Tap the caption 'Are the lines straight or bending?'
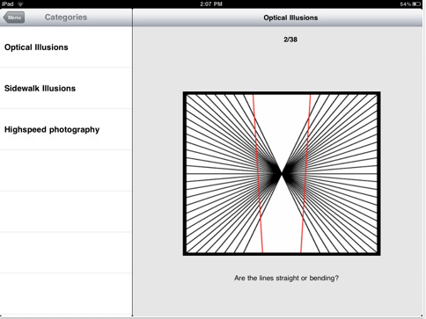This screenshot has height=319, width=426. tap(286, 278)
